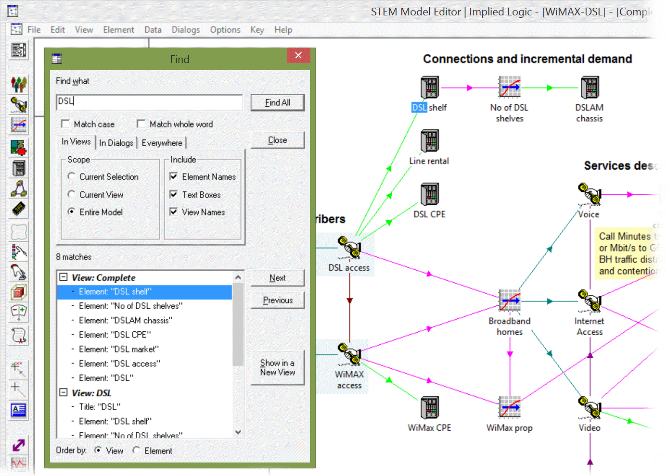Click the results list scrollbar thumb
Screen dimensions: 667x476
click(x=238, y=325)
